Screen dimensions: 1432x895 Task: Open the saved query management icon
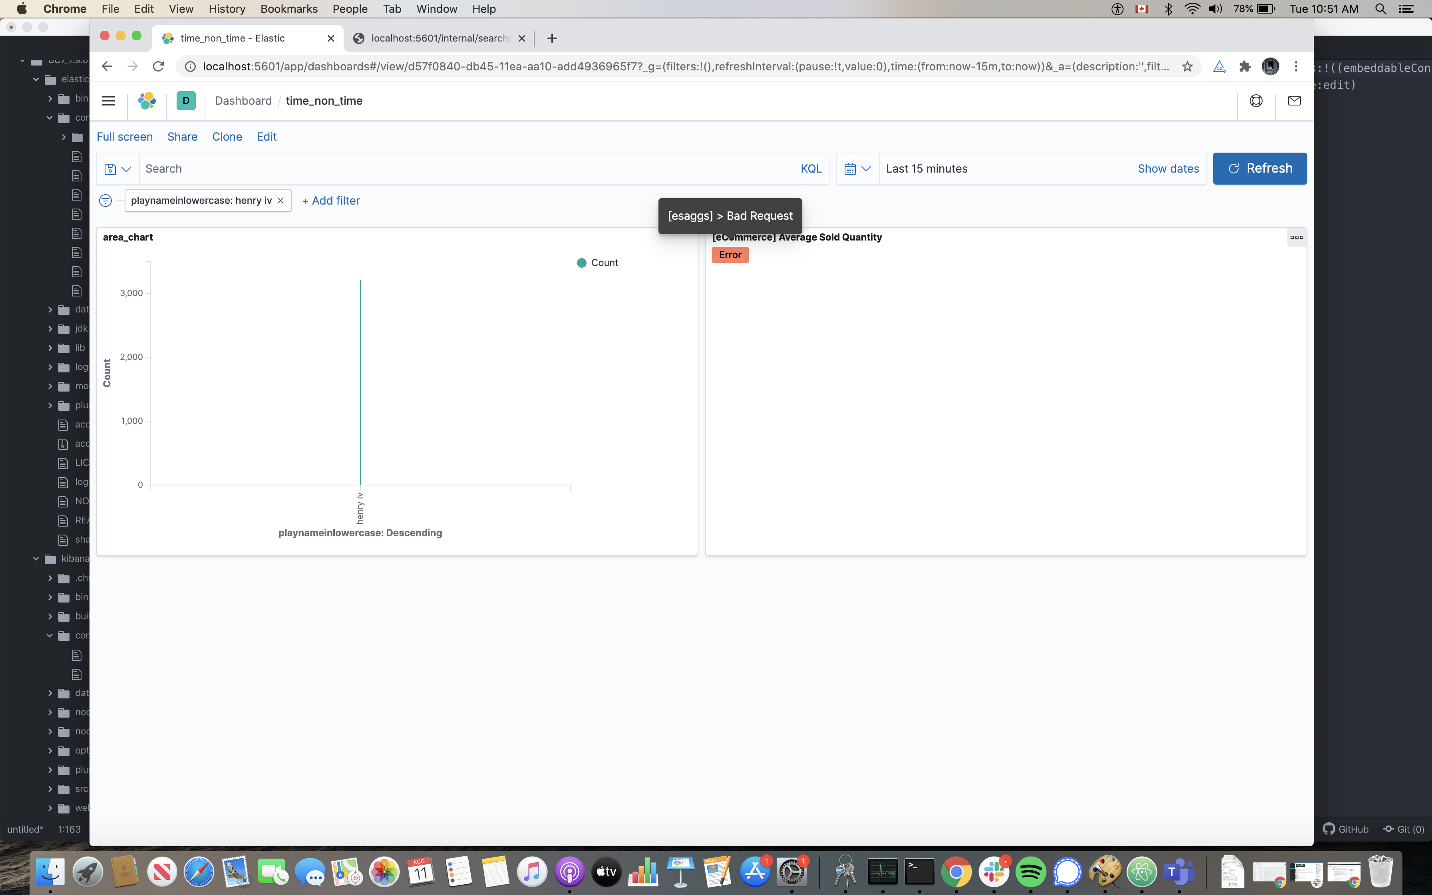point(110,169)
